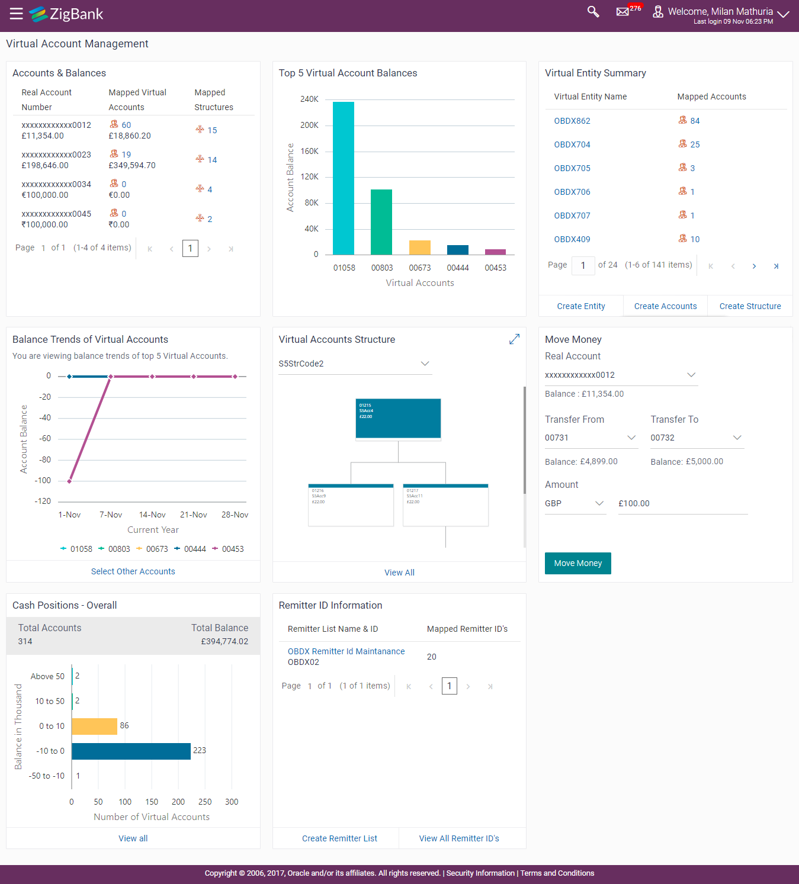Click the structures icon with count 14
This screenshot has height=884, width=799.
200,159
